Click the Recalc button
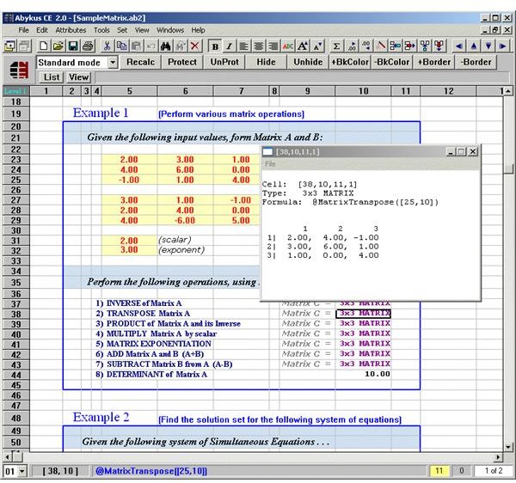 point(140,62)
